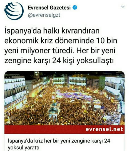Click the glass metro canopy in the photo

pos(54,109)
